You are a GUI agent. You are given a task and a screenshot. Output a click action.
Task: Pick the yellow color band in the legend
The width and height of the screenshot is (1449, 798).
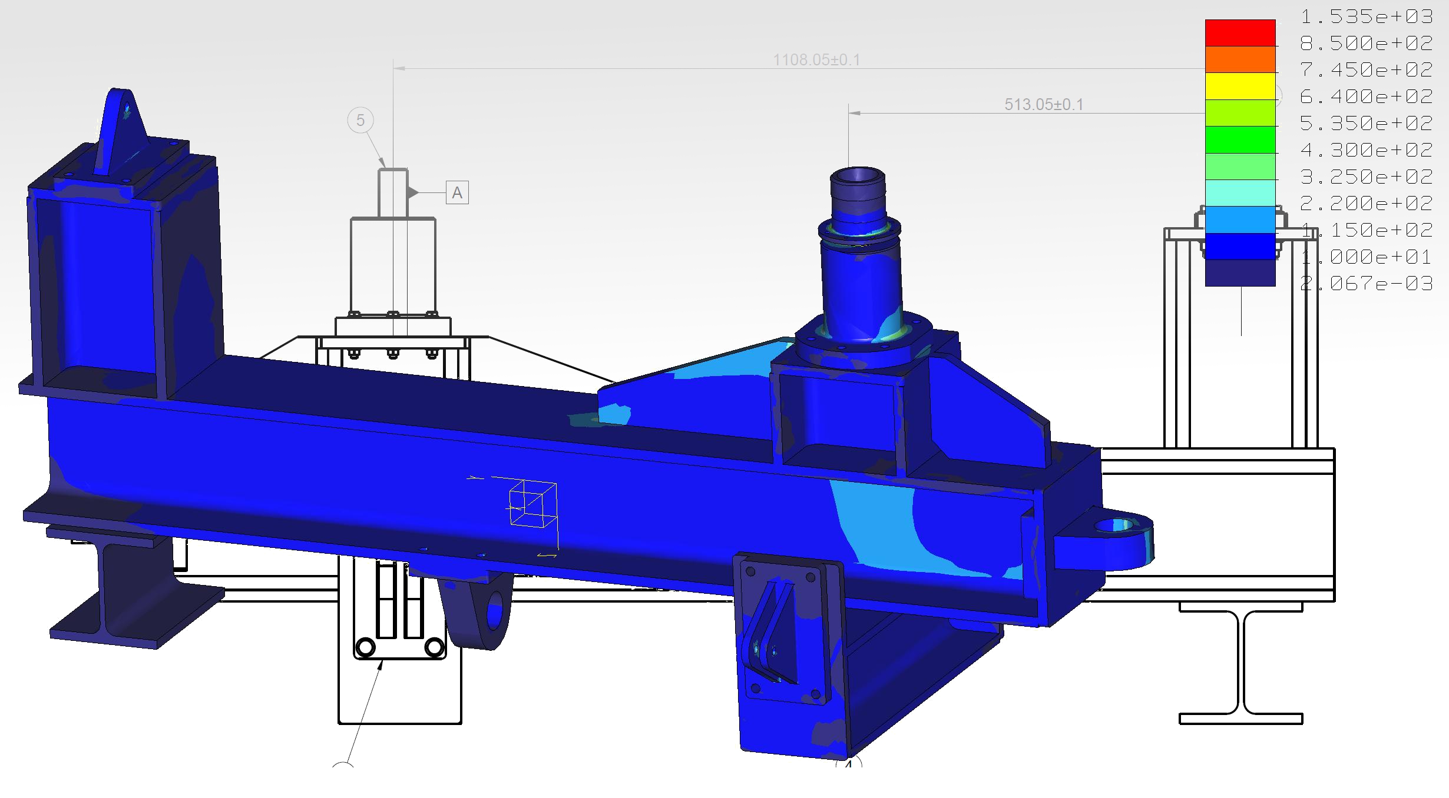[x=1240, y=87]
